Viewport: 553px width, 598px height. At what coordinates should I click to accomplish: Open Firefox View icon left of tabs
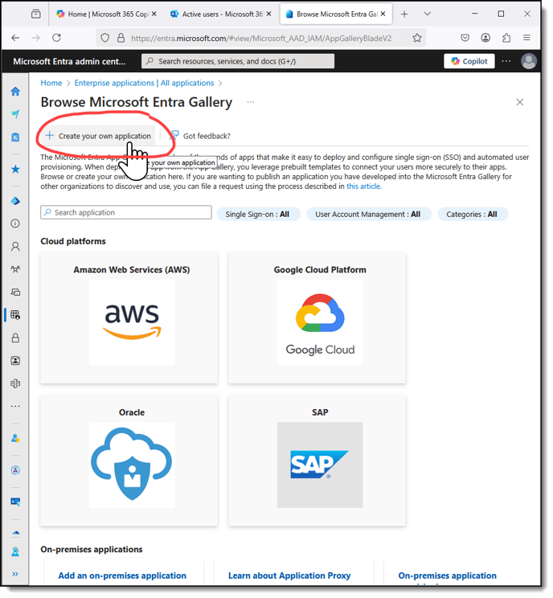point(36,14)
